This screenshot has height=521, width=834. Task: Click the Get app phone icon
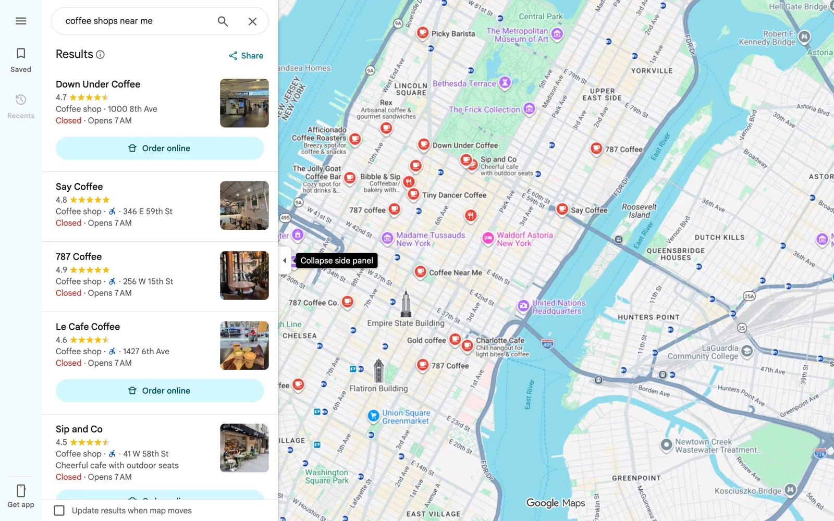click(21, 491)
